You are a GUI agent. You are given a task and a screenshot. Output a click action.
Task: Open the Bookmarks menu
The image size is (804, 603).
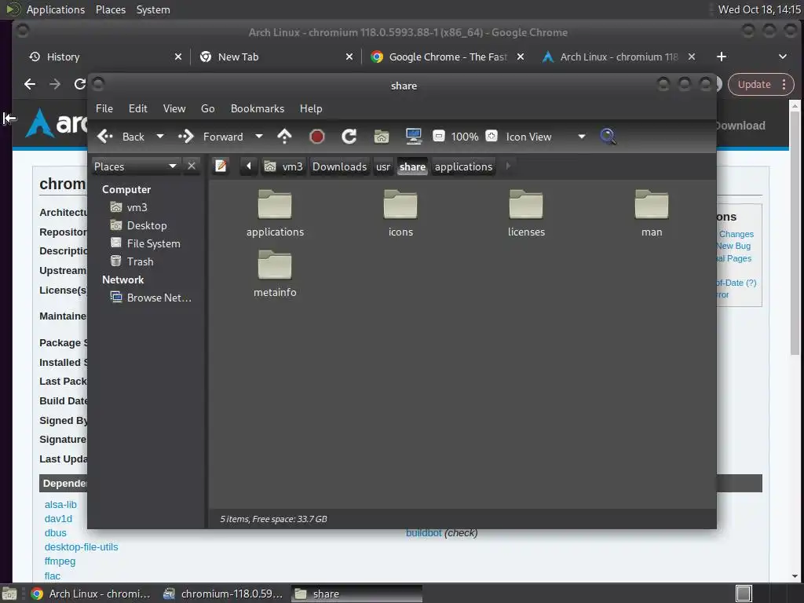click(258, 108)
